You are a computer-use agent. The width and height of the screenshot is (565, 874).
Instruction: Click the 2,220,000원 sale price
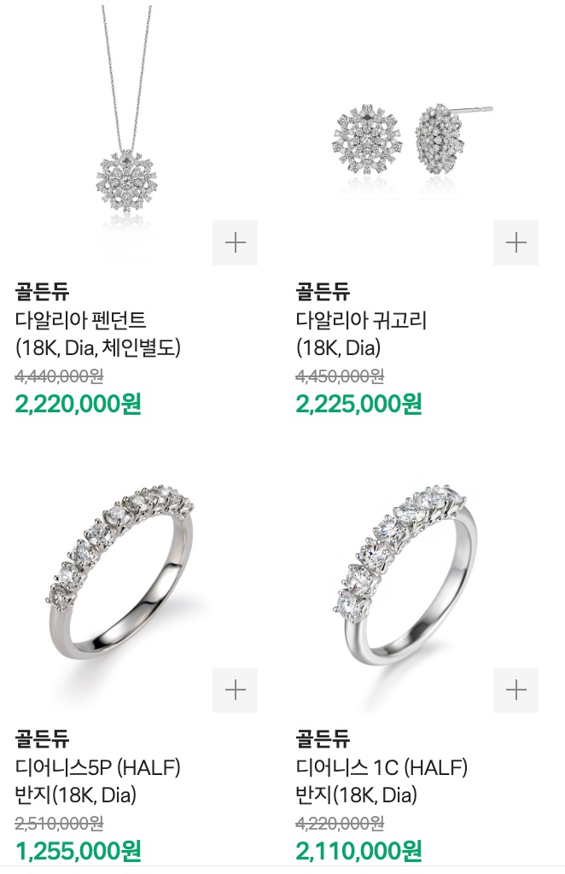point(78,404)
